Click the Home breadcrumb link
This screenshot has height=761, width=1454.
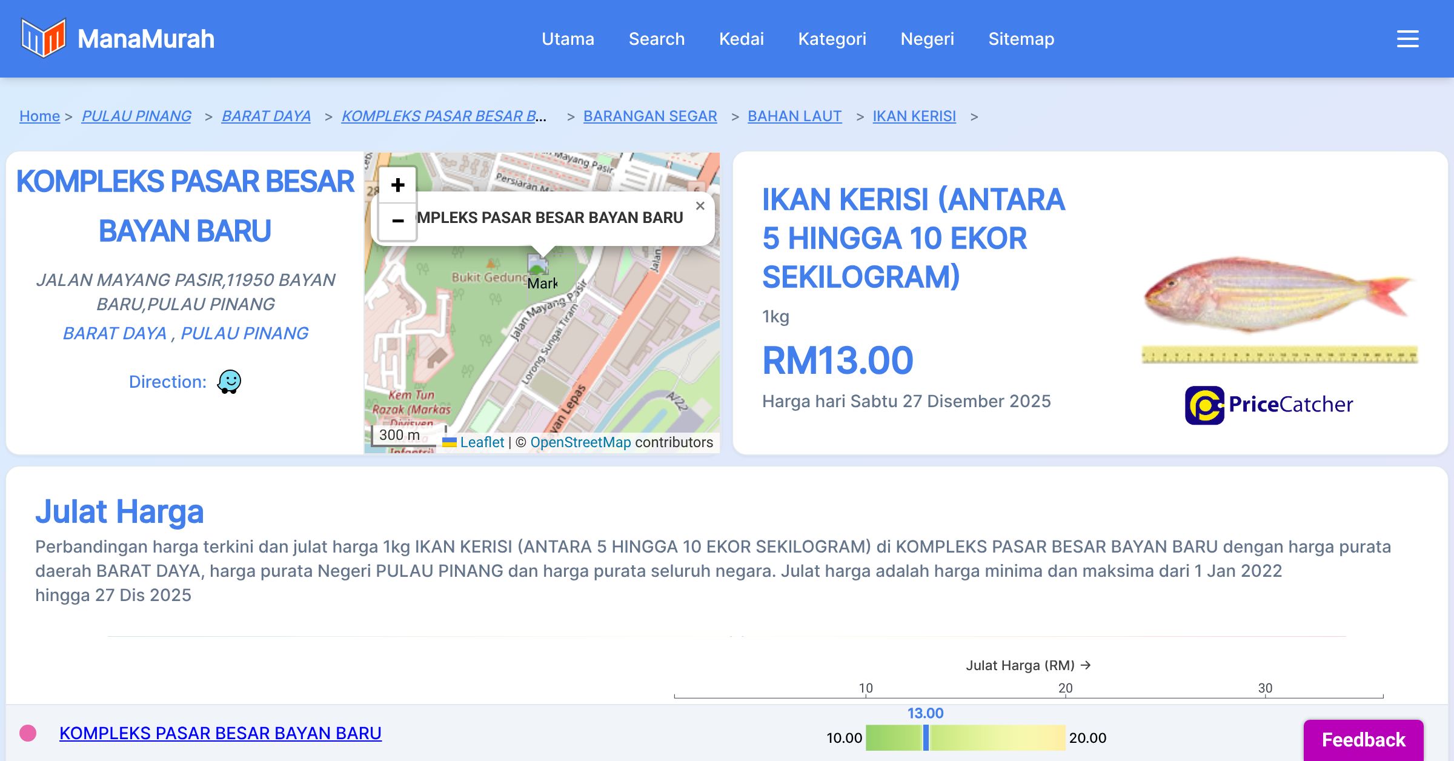(39, 116)
